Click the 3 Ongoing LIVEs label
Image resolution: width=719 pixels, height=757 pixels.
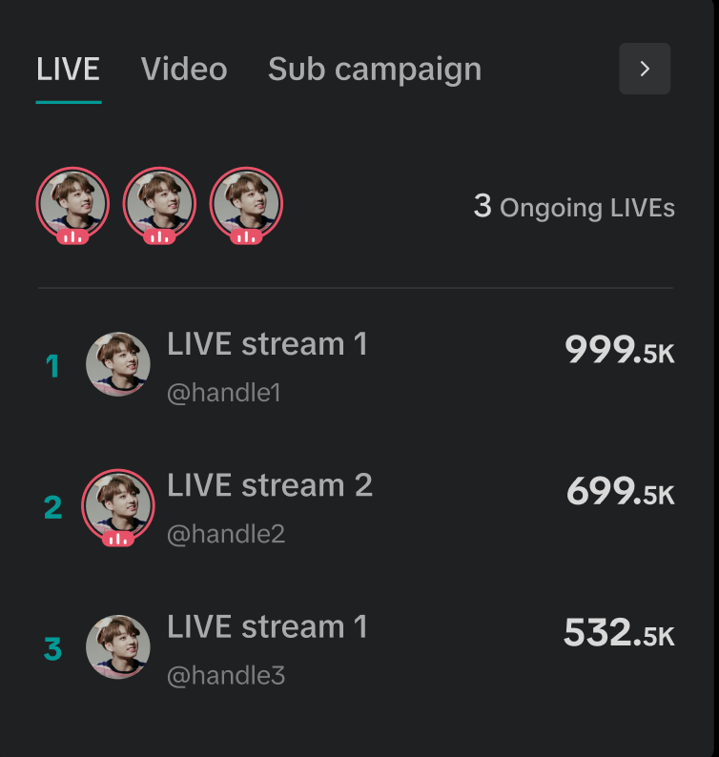[x=574, y=207]
